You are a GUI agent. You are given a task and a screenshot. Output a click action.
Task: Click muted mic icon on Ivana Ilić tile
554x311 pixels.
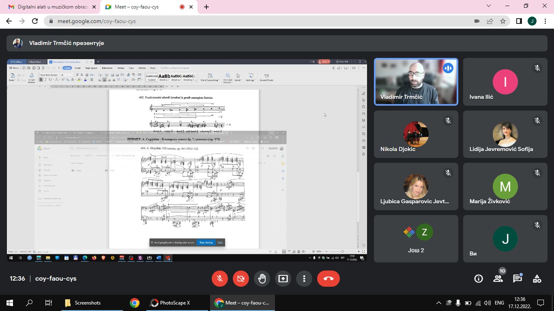pyautogui.click(x=537, y=68)
